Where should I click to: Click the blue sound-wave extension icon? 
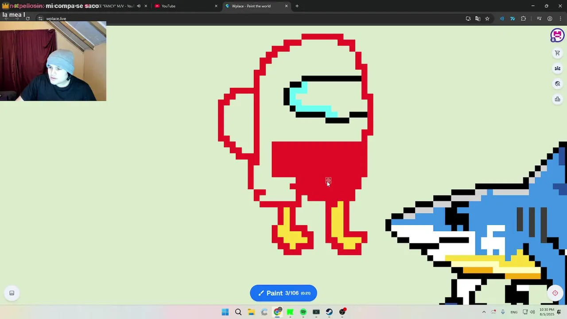502,19
